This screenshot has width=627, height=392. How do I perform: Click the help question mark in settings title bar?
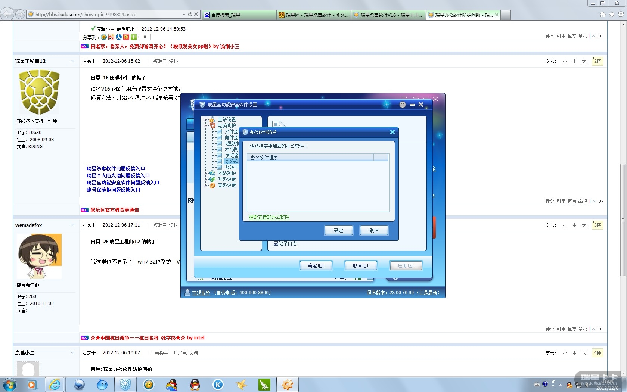(402, 105)
